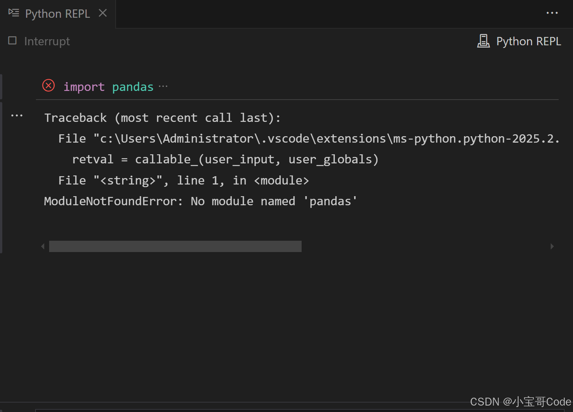The image size is (573, 412).
Task: Close the Python REPL tab
Action: pyautogui.click(x=103, y=13)
